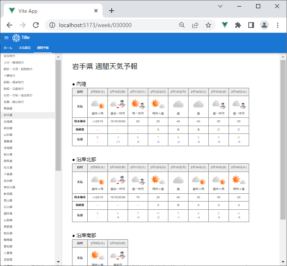The image size is (287, 266).
Task: Open the tab search chevron
Action: point(220,6)
